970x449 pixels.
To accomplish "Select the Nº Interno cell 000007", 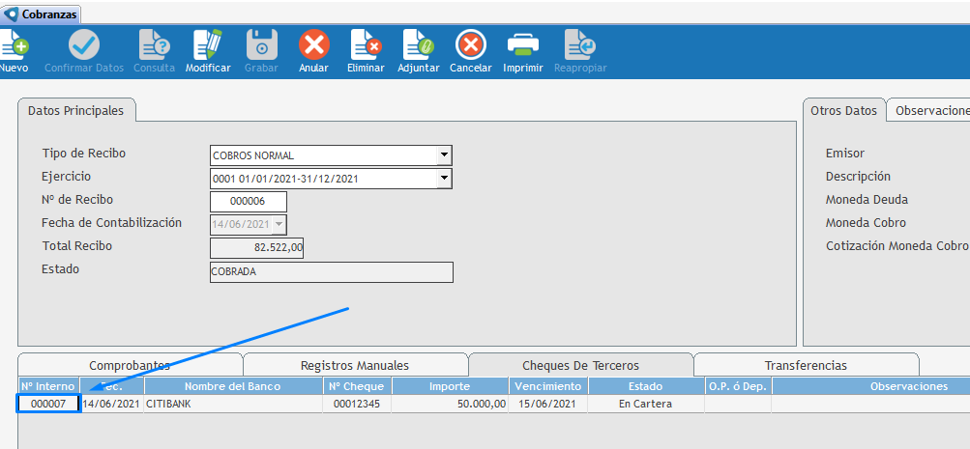I will click(x=48, y=404).
